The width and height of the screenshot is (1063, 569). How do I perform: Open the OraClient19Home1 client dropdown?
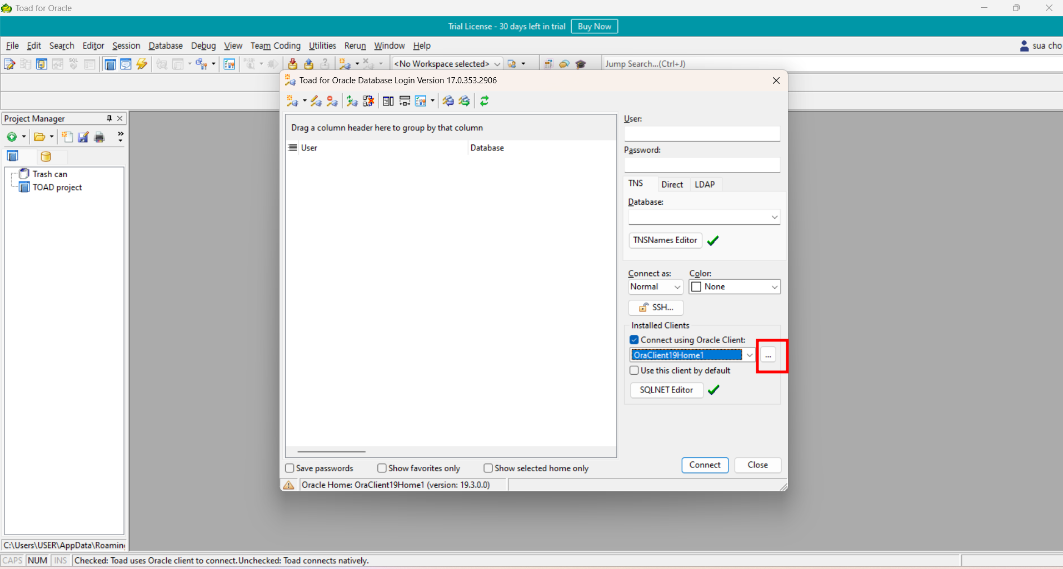click(750, 355)
